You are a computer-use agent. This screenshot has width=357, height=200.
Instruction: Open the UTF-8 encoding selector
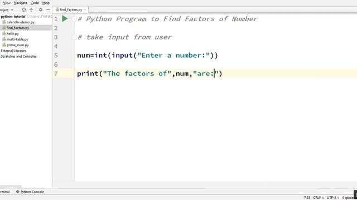click(332, 198)
